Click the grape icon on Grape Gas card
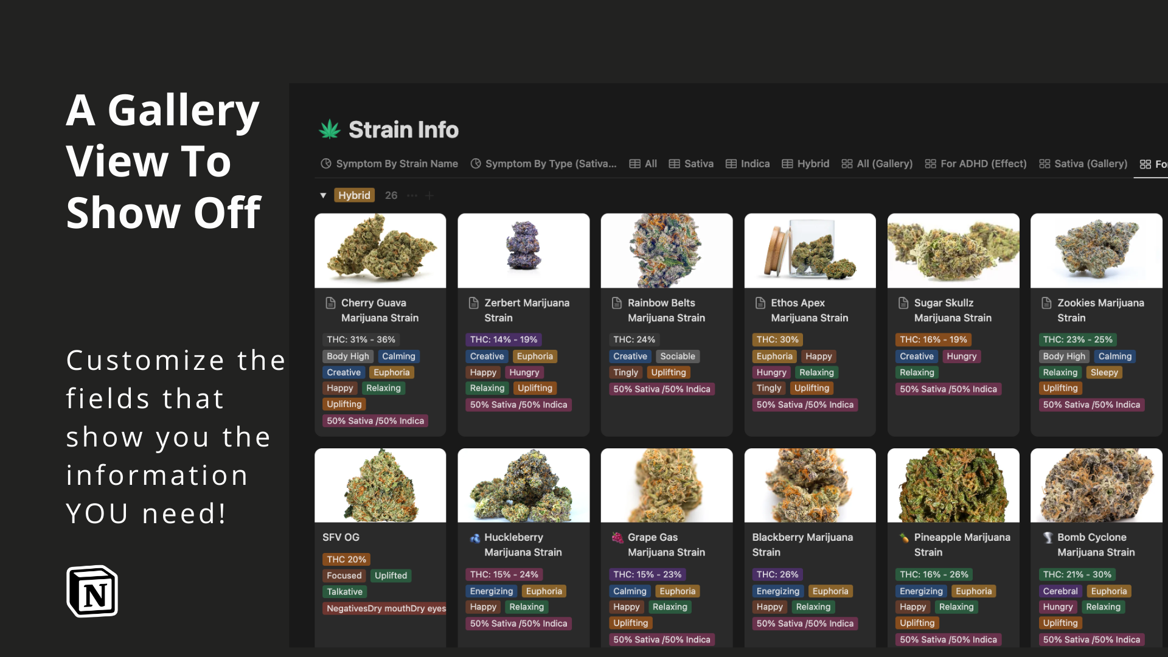Screen dimensions: 1168x657 point(617,537)
